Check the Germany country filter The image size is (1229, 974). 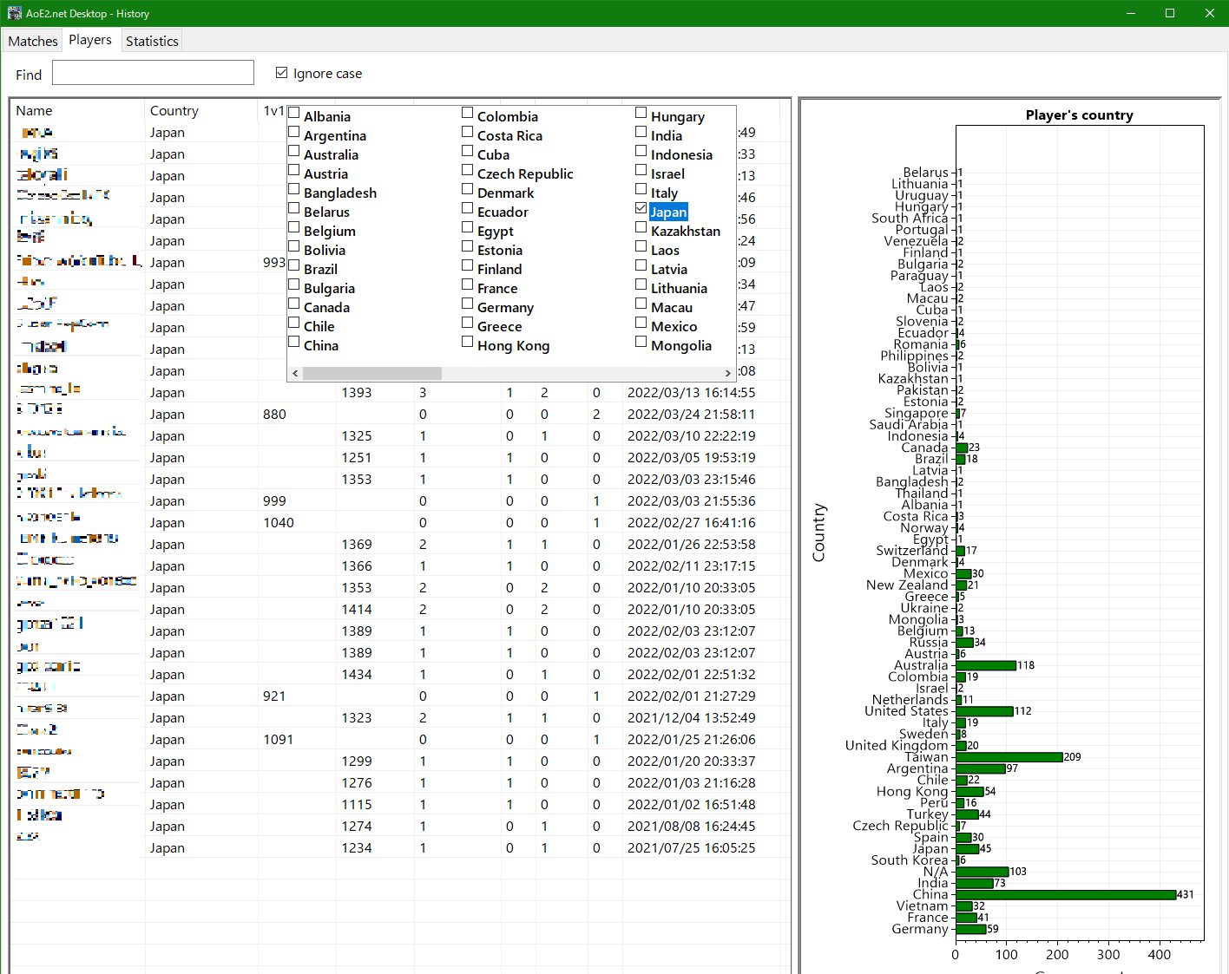click(468, 304)
